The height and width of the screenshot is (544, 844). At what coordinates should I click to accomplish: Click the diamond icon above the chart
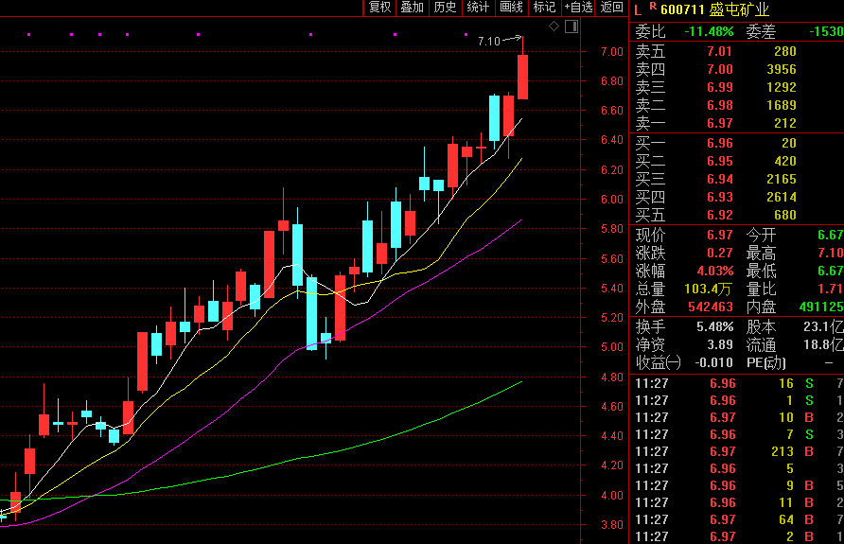[554, 26]
